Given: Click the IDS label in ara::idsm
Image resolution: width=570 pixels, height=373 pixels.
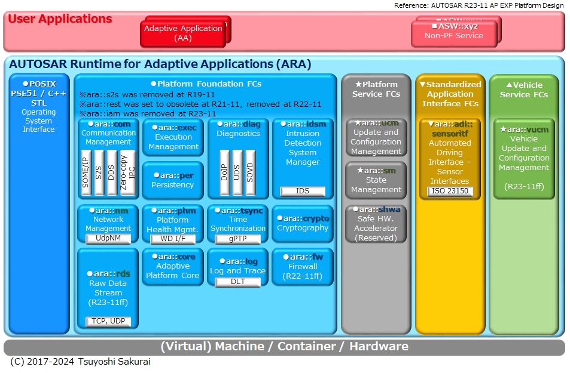Looking at the screenshot, I should click(x=303, y=192).
